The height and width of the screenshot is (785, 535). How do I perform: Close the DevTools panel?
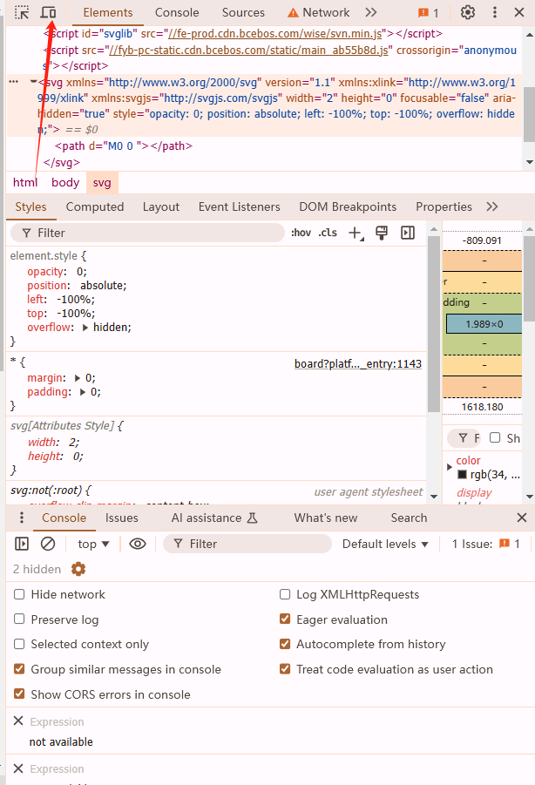pos(519,12)
